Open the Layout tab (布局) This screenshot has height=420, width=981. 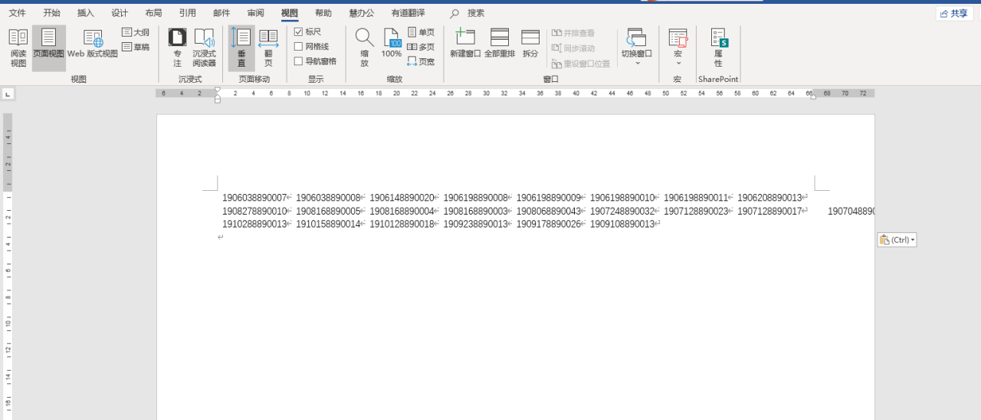coord(153,13)
